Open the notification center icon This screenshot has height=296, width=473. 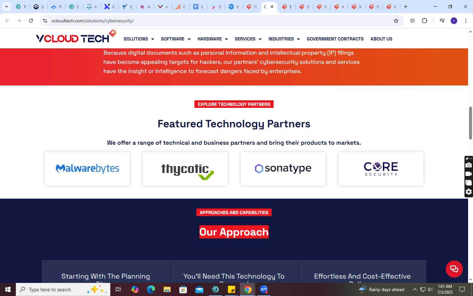pyautogui.click(x=462, y=289)
